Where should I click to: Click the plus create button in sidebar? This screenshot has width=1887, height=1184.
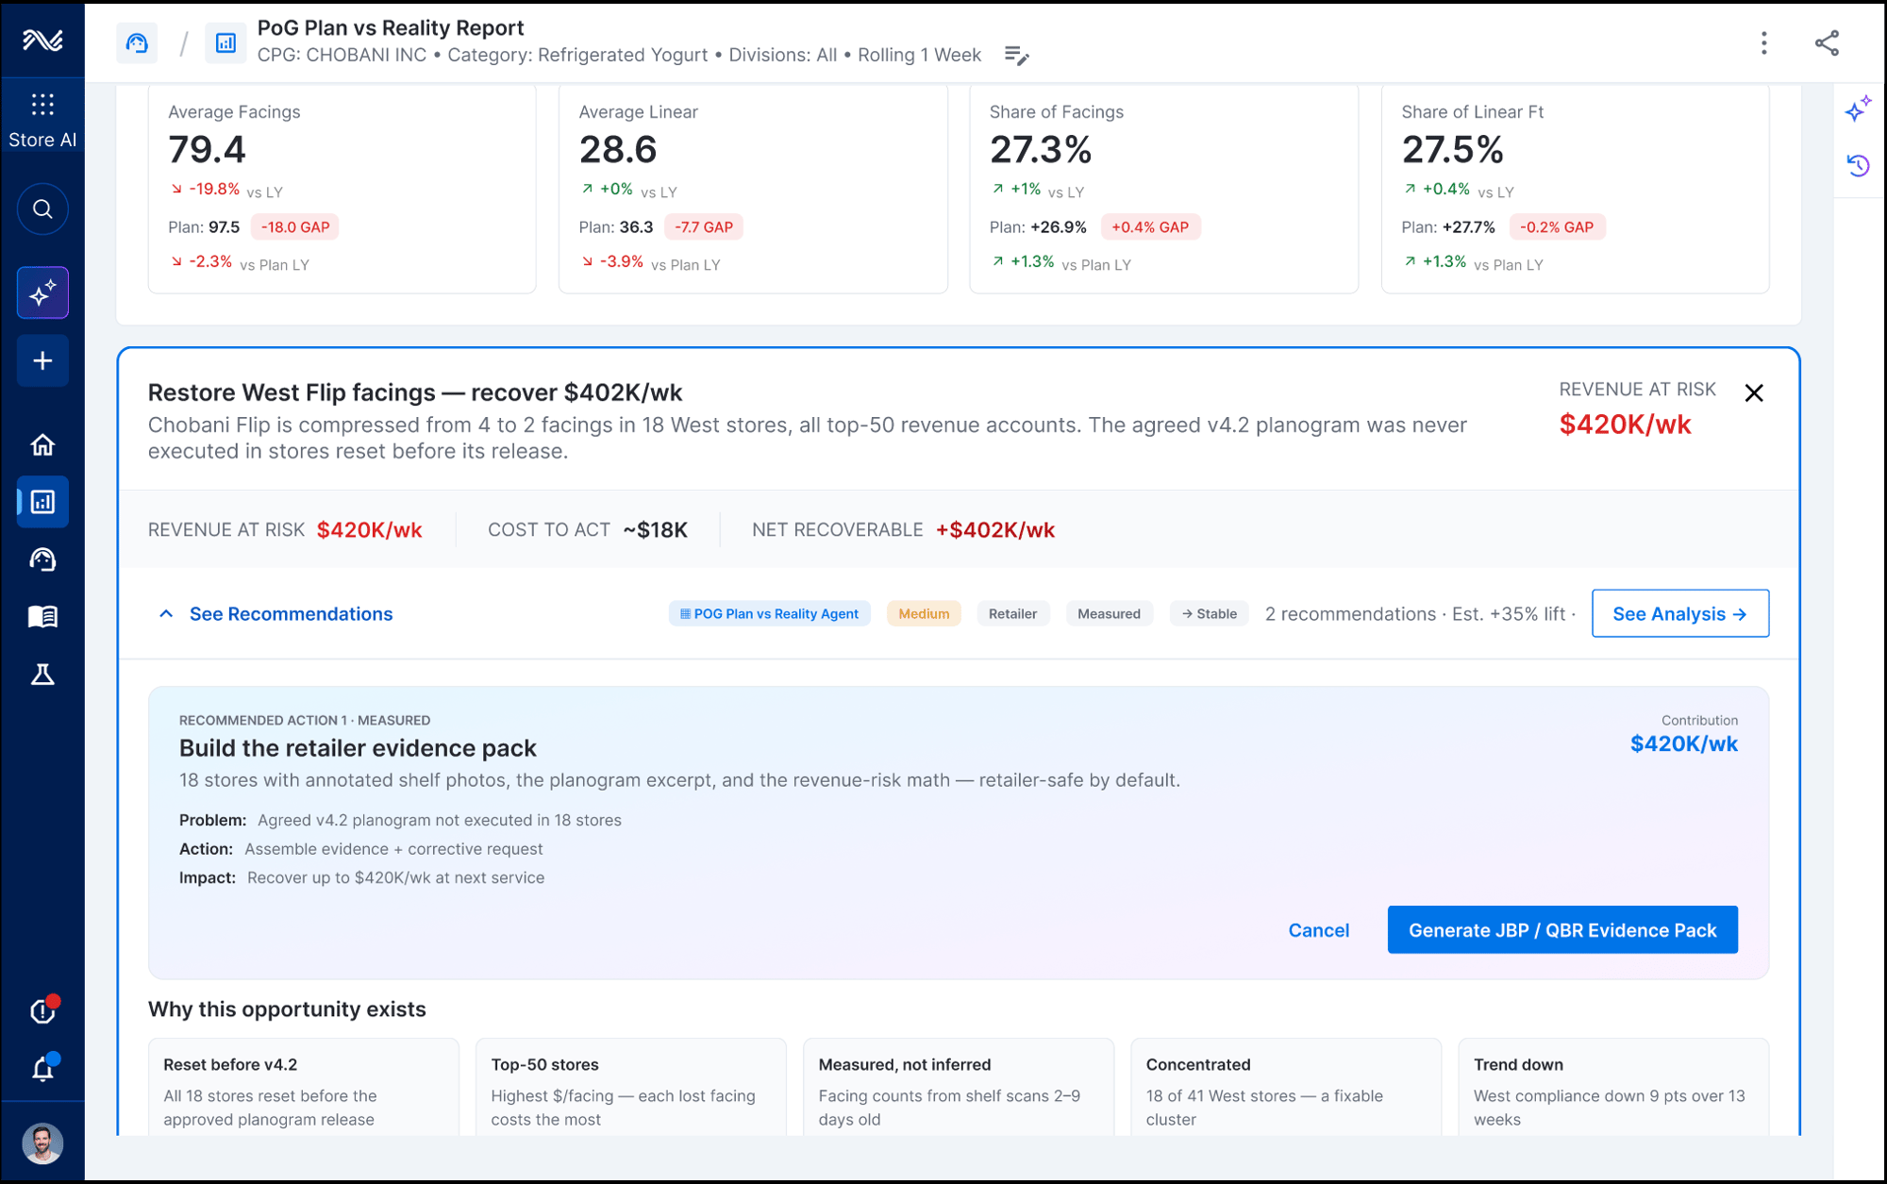pyautogui.click(x=42, y=360)
